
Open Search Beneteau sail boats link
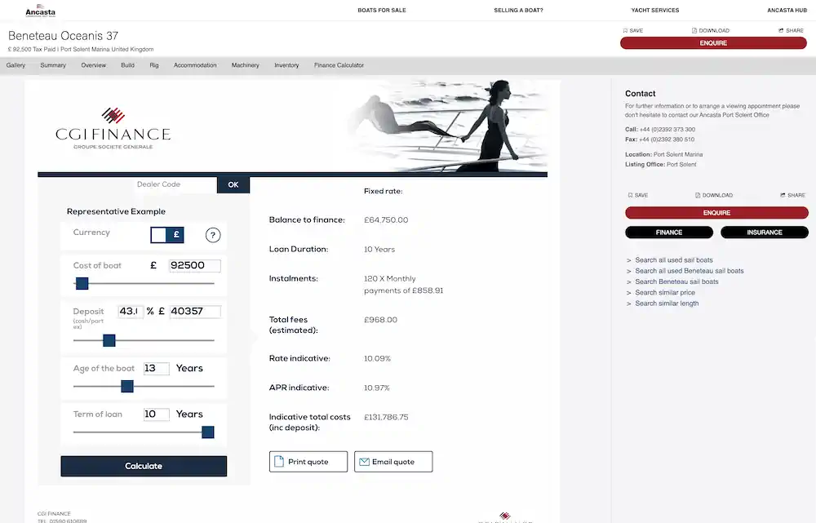tap(676, 282)
